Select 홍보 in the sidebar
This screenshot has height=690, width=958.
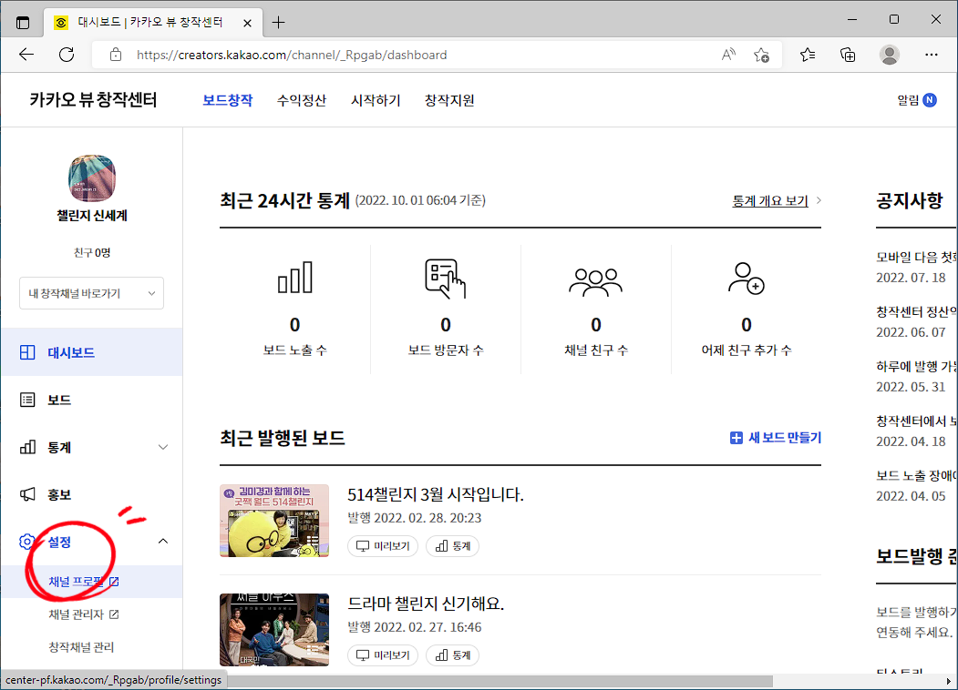[x=92, y=494]
